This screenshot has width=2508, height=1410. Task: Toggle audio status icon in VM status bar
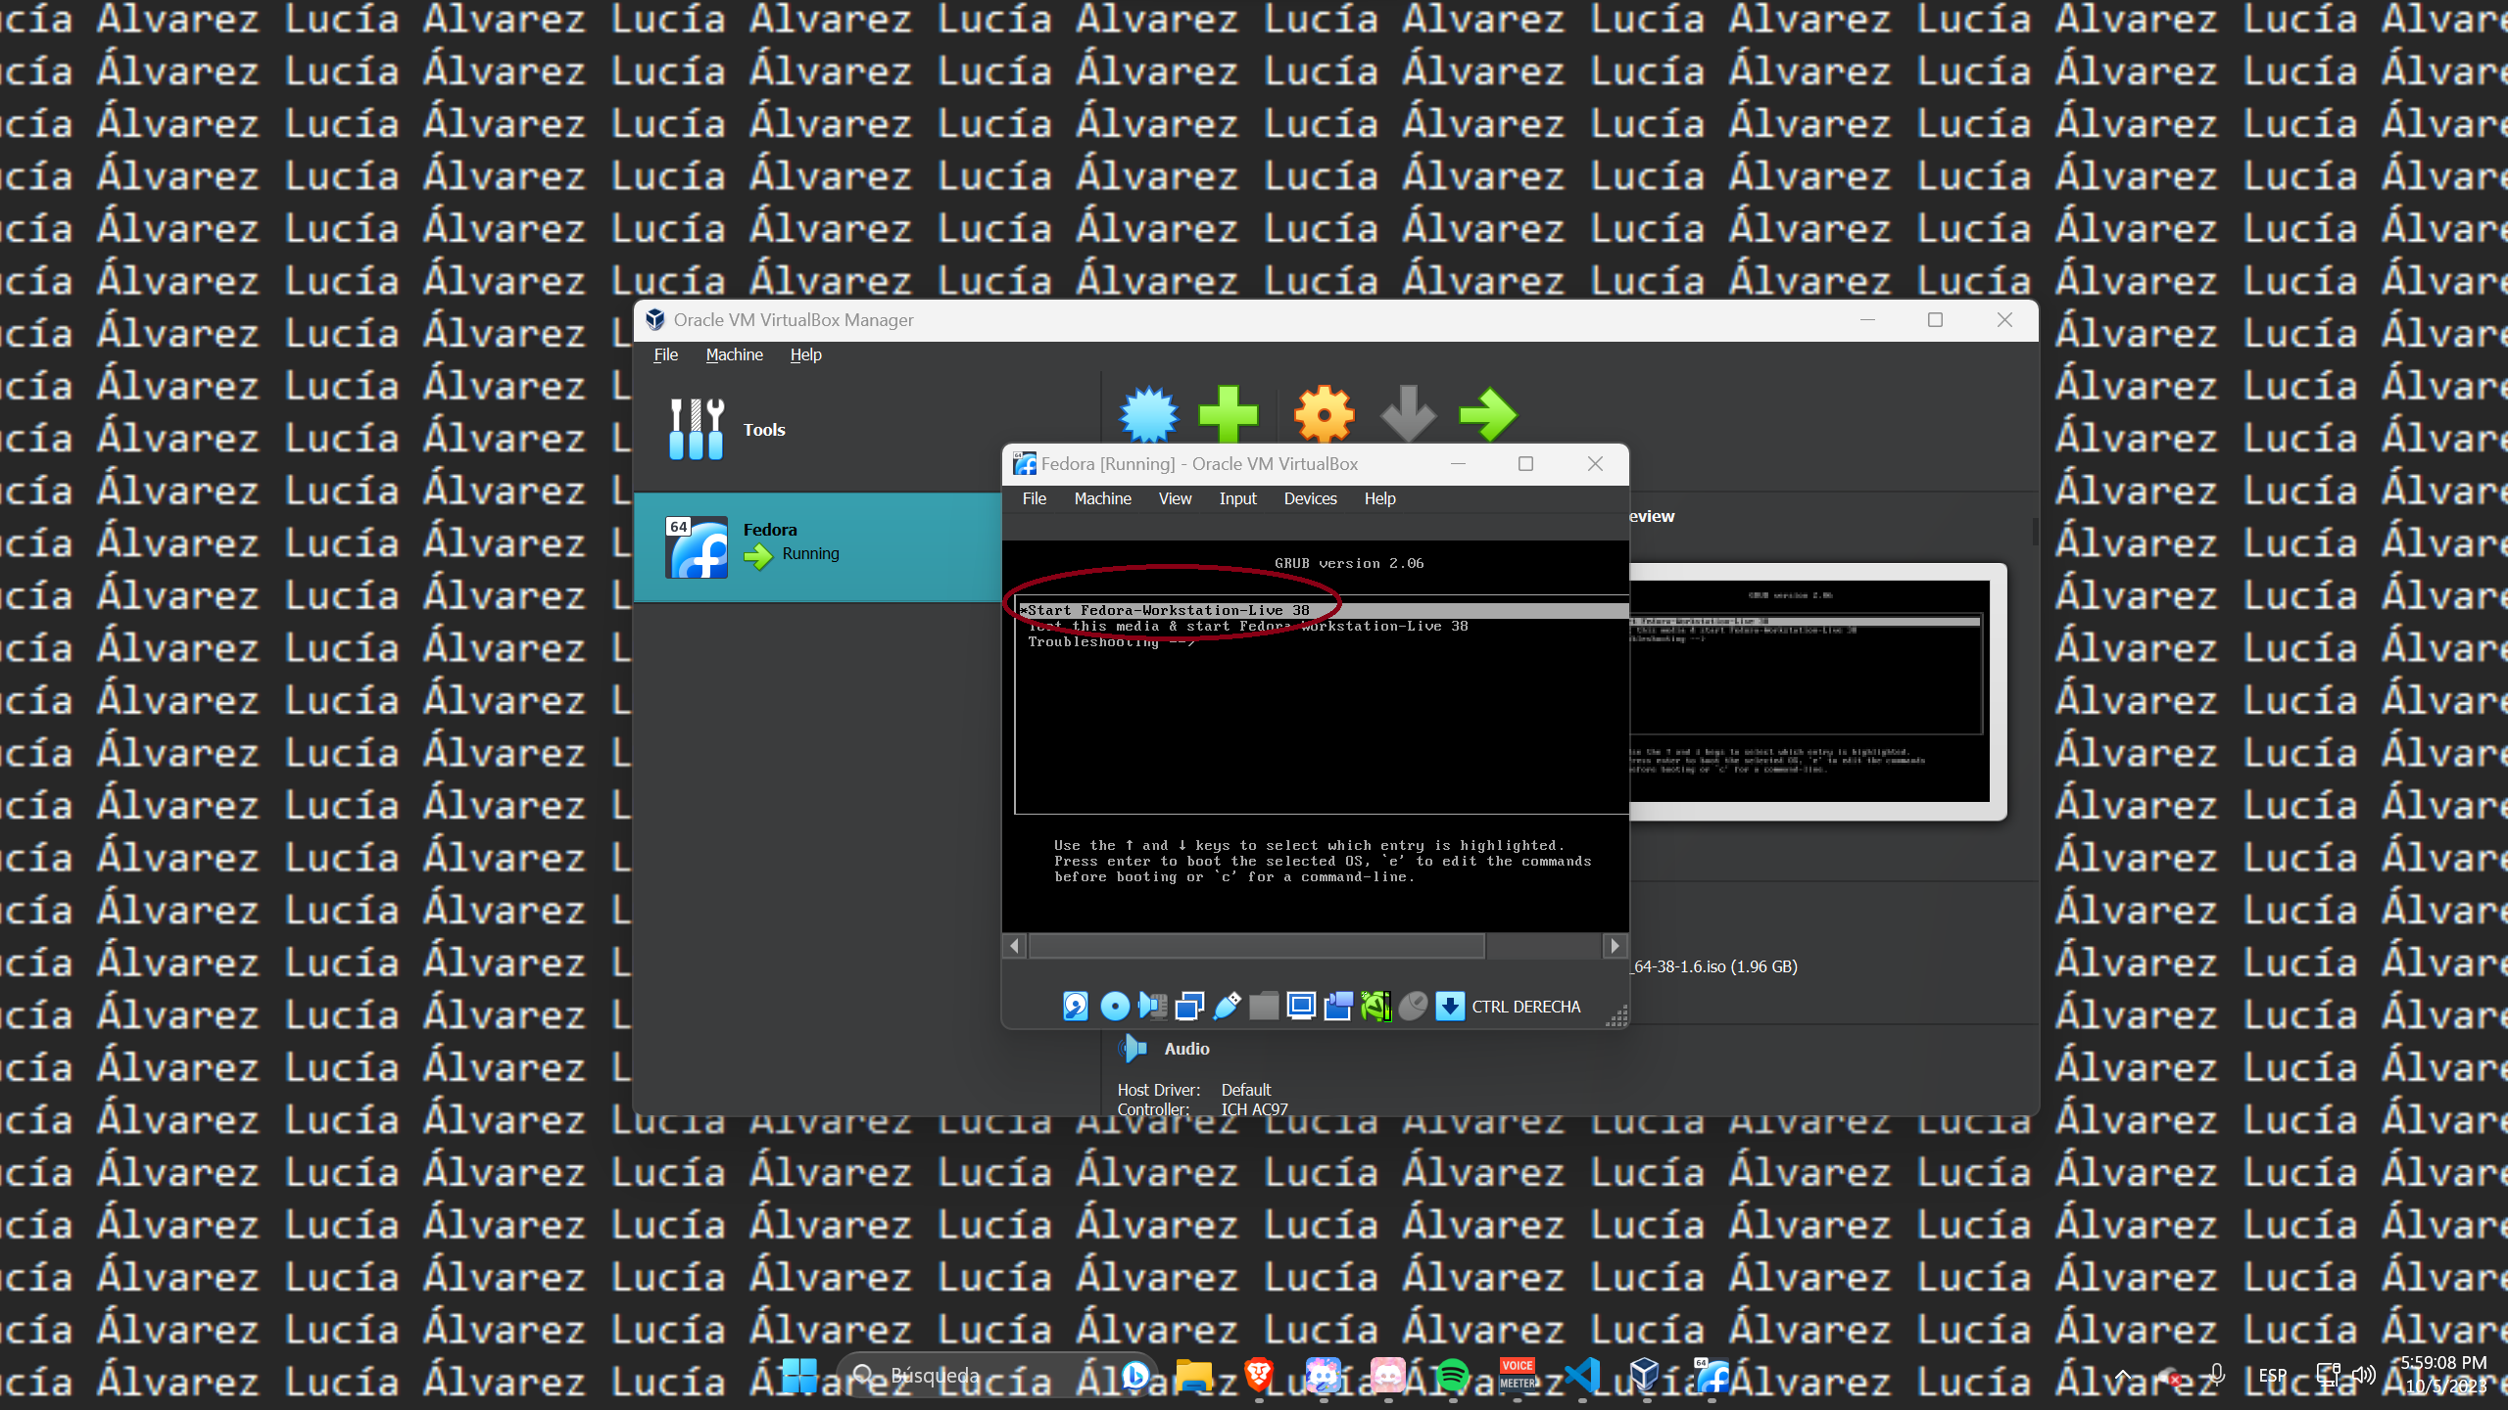(x=1152, y=1006)
